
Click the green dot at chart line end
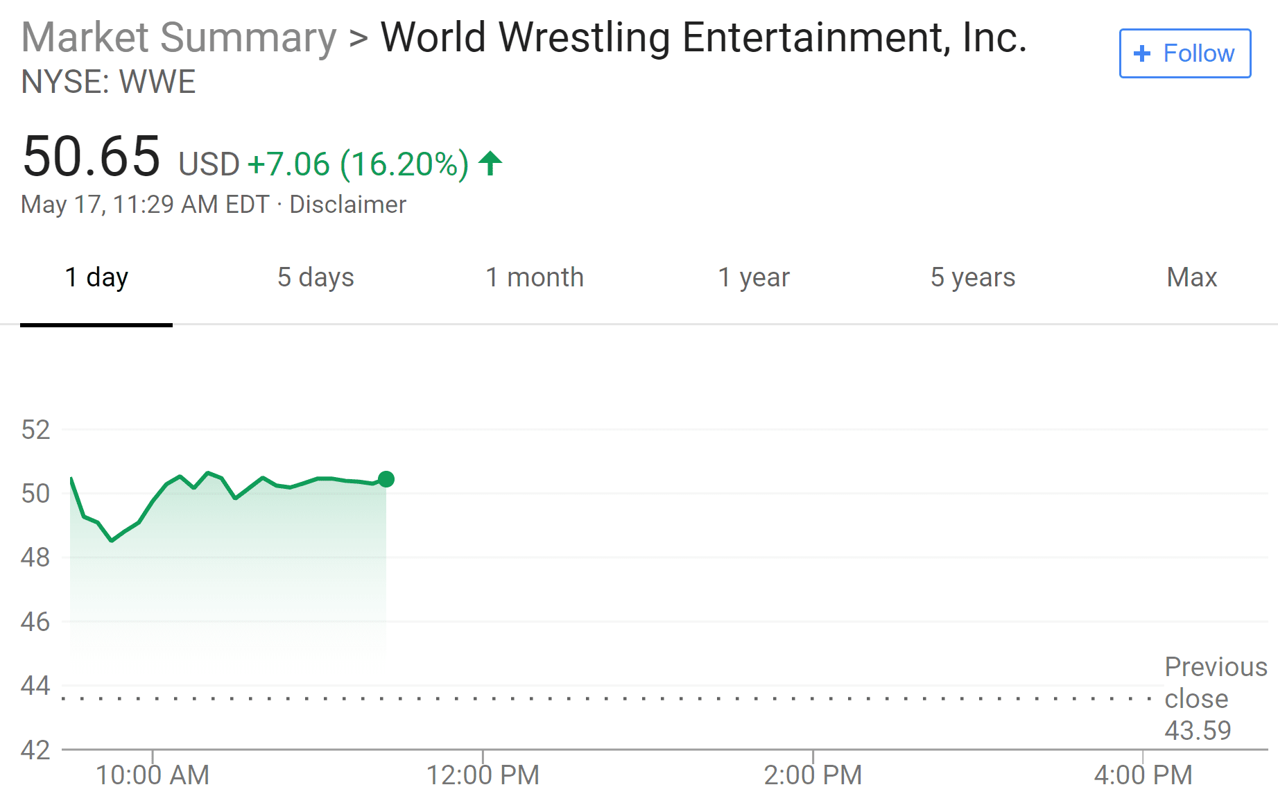[386, 479]
